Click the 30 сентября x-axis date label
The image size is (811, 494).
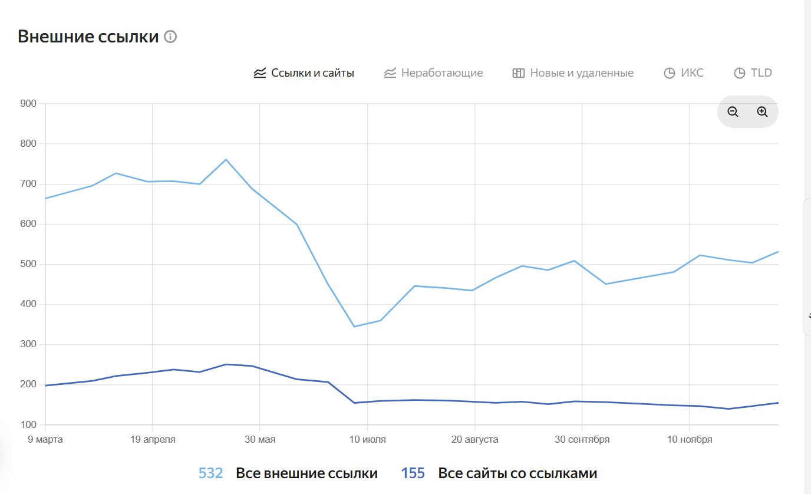[x=582, y=440]
